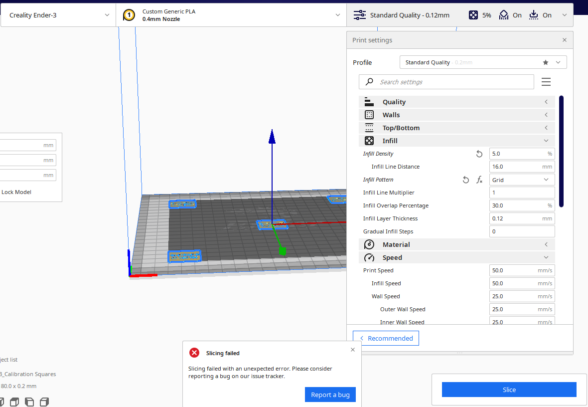The height and width of the screenshot is (407, 588).
Task: Dismiss the Slicing failed notification
Action: (x=352, y=350)
